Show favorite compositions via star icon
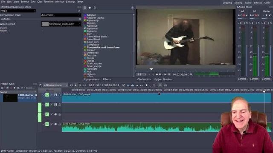The width and height of the screenshot is (273, 153). click(x=90, y=8)
